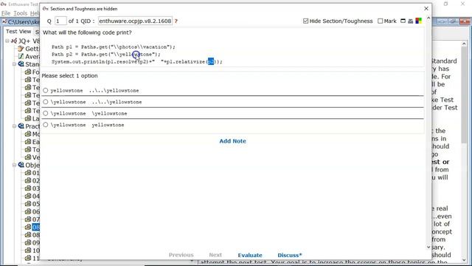Open the multicolor squares color icon
Screen dimensions: 472x266
[x=419, y=21]
